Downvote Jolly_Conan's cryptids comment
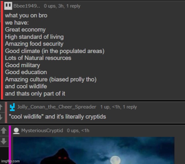Image resolution: width=185 pixels, height=164 pixels. [x=1, y=117]
